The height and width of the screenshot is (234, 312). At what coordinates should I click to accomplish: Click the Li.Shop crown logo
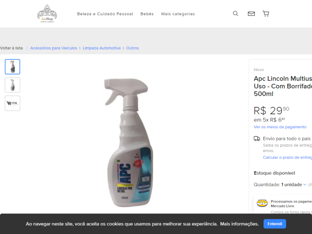click(47, 14)
